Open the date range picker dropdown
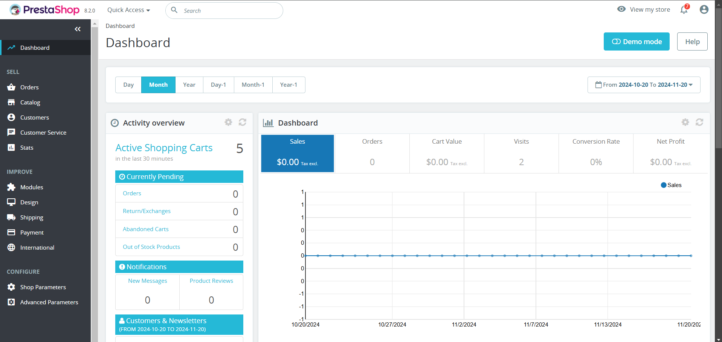Image resolution: width=722 pixels, height=342 pixels. (x=643, y=84)
